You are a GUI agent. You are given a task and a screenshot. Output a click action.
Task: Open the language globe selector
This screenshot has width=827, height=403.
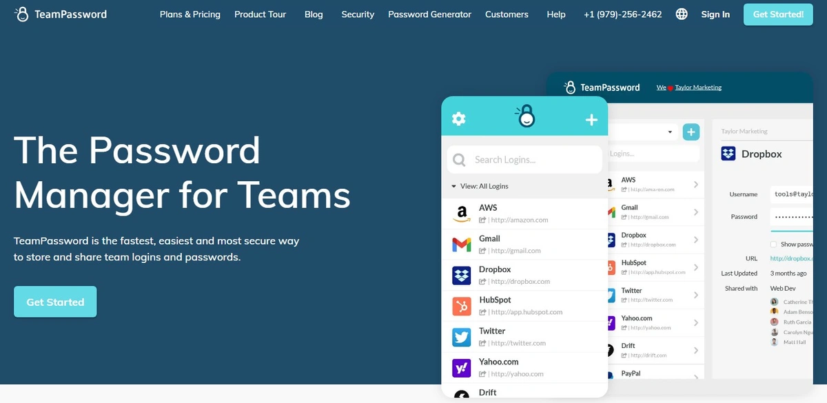click(x=682, y=14)
